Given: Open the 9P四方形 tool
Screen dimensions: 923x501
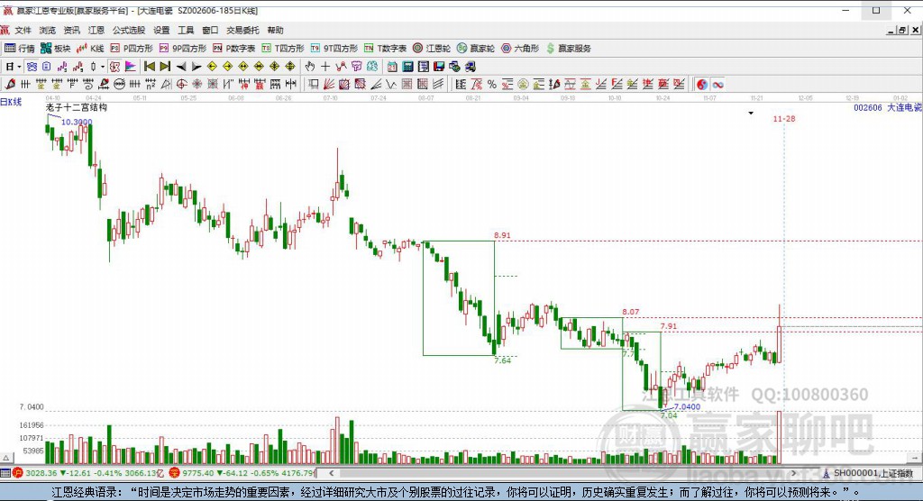Looking at the screenshot, I should point(182,49).
